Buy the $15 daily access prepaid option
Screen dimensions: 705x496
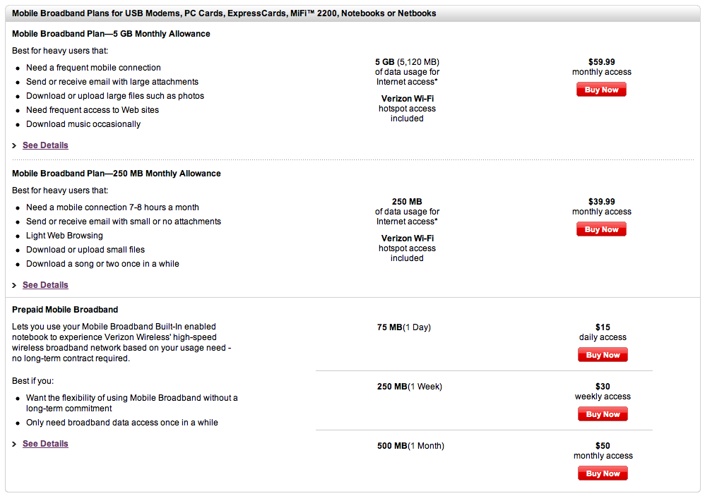tap(603, 355)
